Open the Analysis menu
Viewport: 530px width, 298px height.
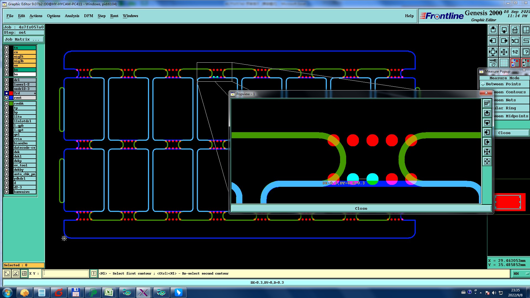72,16
